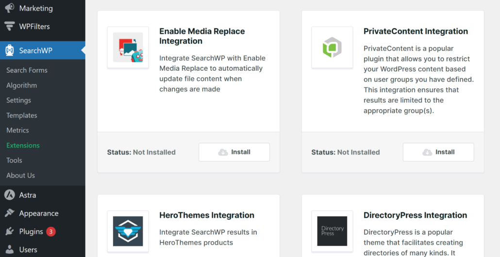The image size is (500, 257).
Task: Go to Algorithm submenu
Action: pos(21,85)
